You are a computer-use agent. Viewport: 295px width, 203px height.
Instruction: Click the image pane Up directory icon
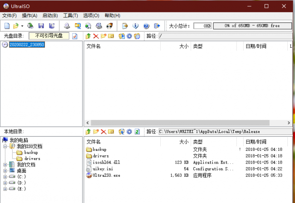tap(88, 36)
